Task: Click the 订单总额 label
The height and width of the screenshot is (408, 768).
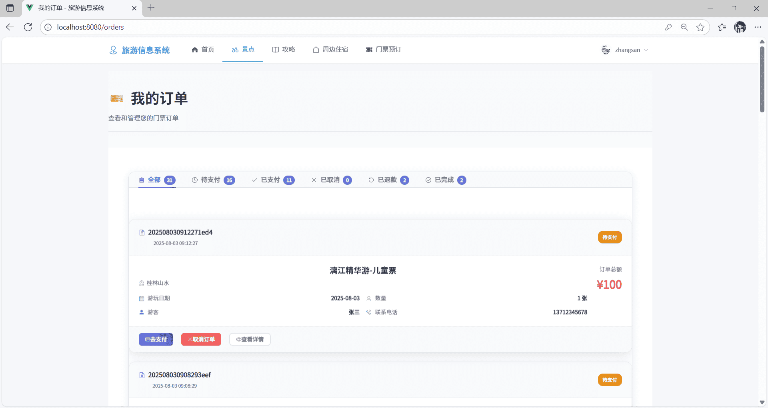Action: click(611, 270)
